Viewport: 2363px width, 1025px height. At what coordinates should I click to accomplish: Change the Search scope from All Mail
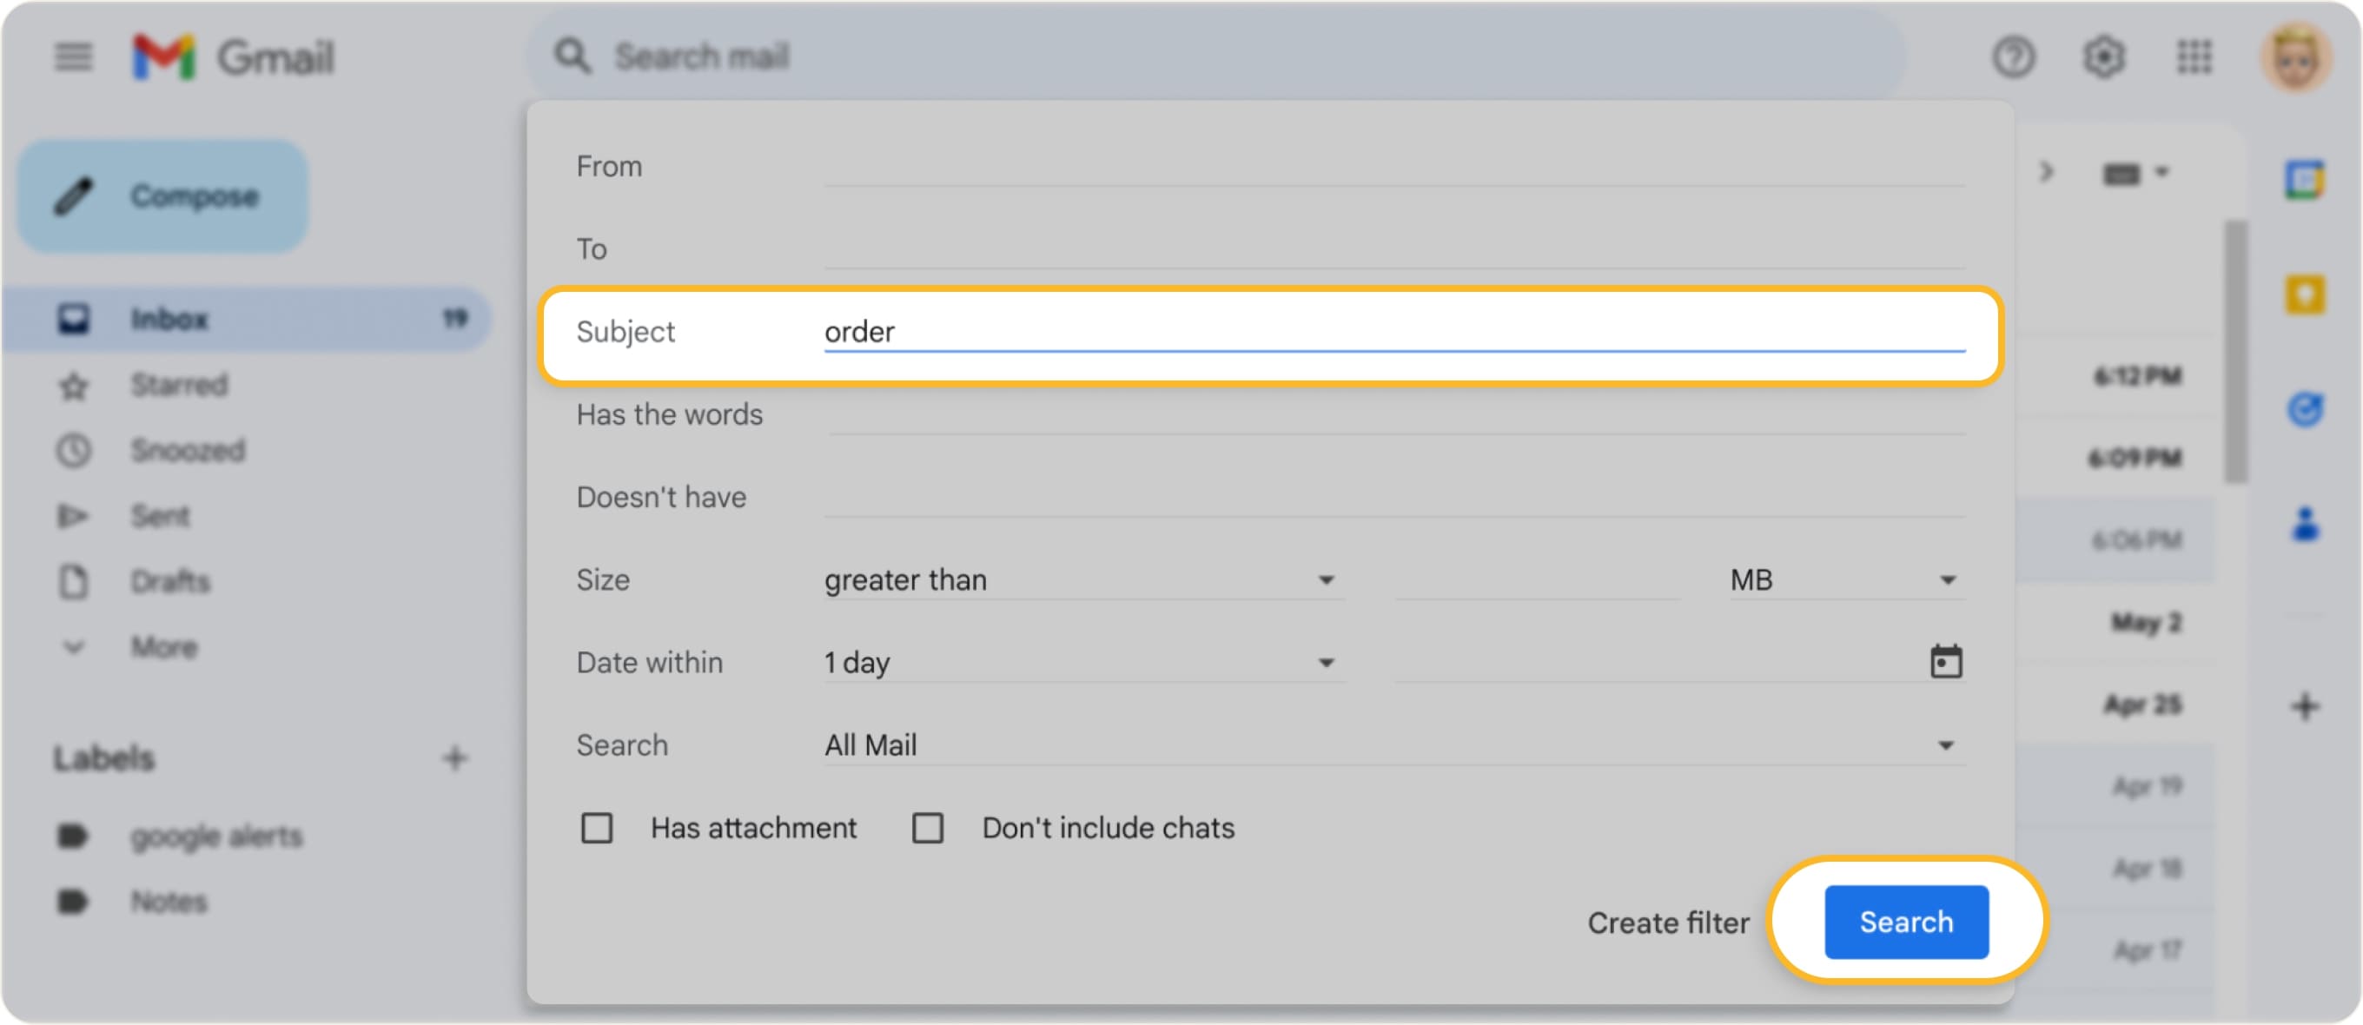click(1946, 744)
